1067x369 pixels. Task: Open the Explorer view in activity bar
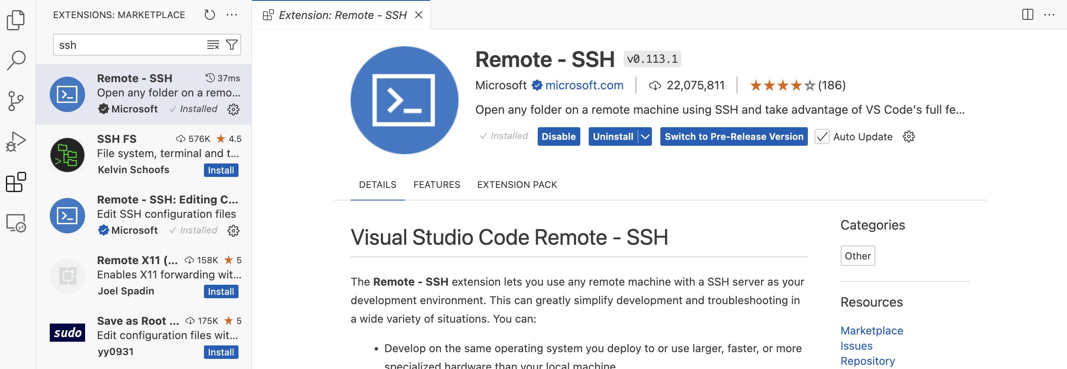[x=16, y=20]
